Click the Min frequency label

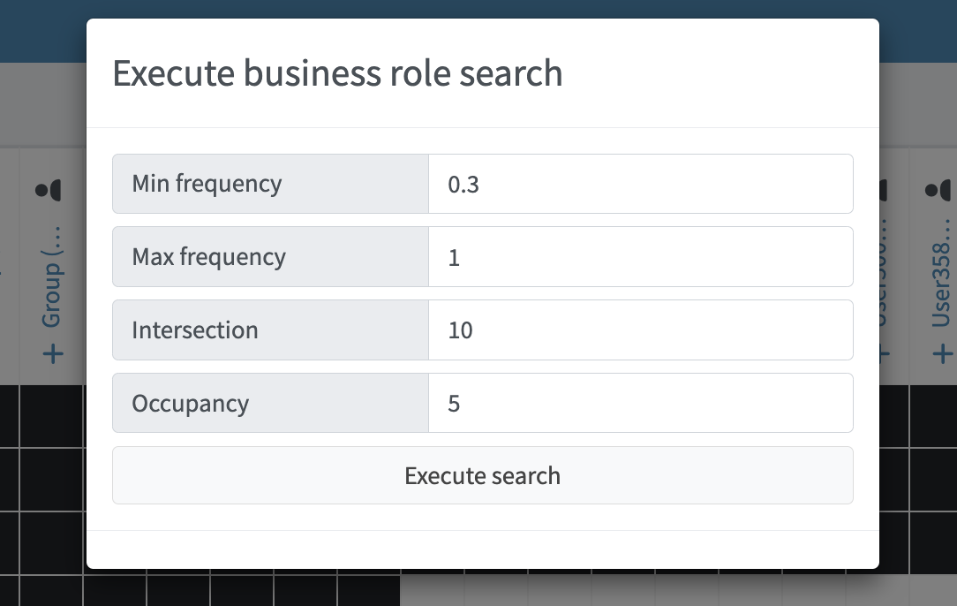[207, 184]
